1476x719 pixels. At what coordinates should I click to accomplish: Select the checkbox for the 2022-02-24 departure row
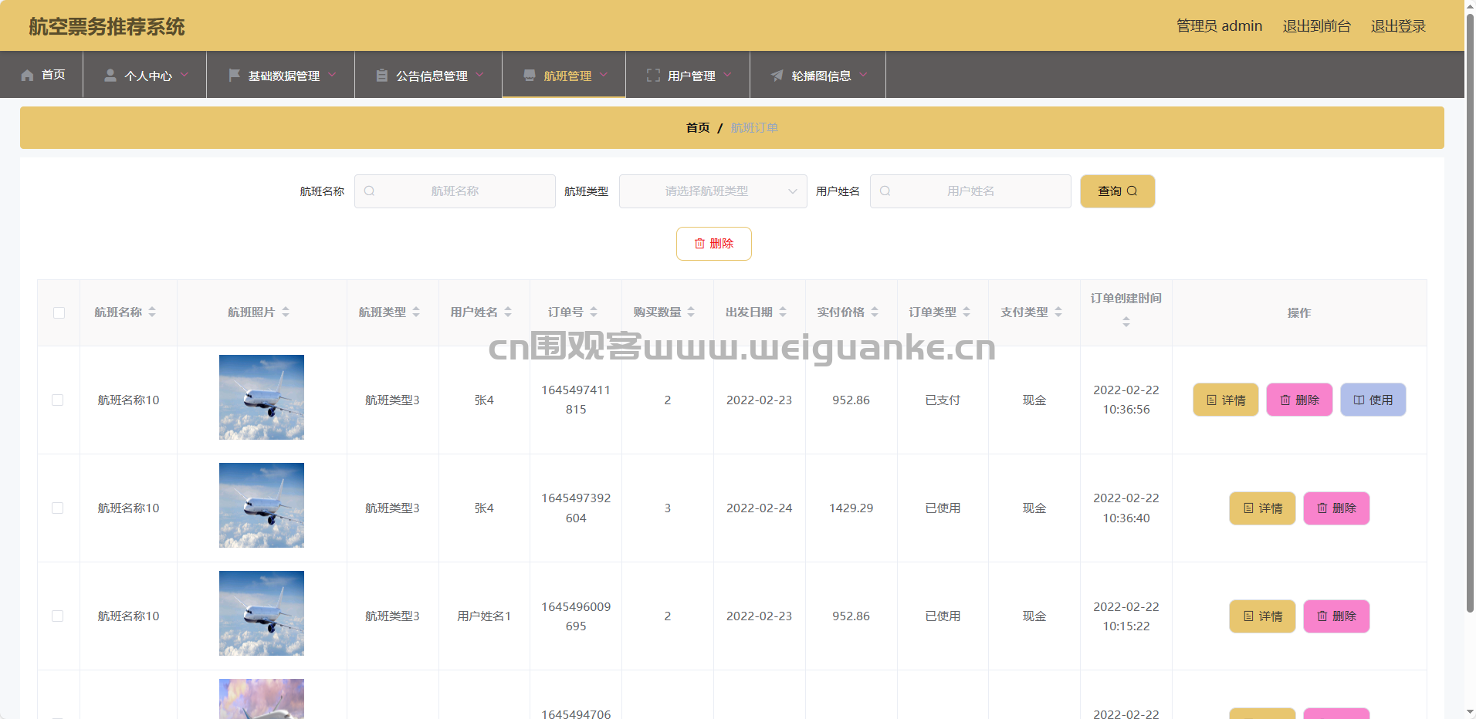[58, 508]
